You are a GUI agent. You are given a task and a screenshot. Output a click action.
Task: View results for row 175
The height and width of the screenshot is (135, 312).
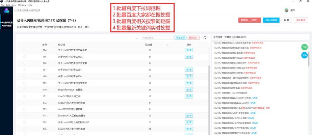coord(189,122)
